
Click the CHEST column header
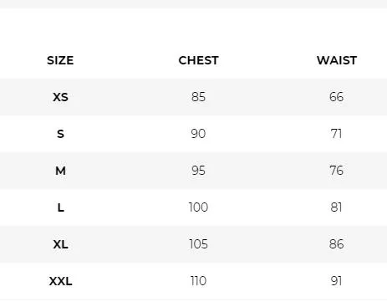pos(198,60)
